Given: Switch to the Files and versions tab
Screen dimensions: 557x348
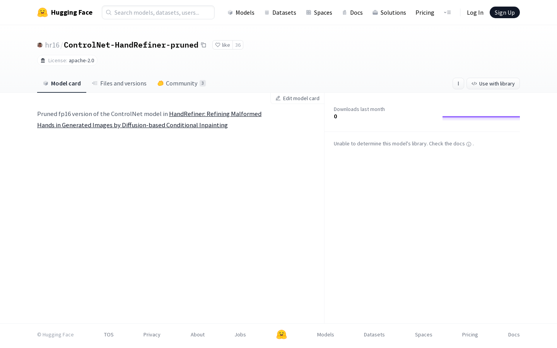Looking at the screenshot, I should 119,84.
